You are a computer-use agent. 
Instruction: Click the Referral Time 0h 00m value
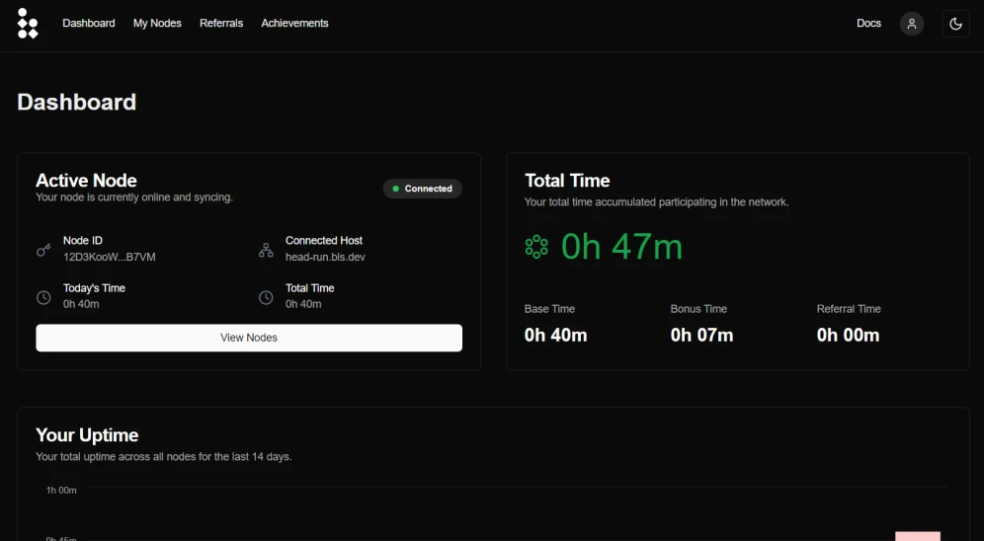click(848, 336)
